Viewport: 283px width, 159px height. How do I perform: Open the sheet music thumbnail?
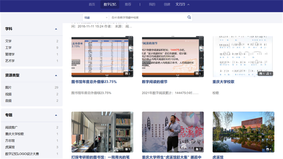(243, 57)
